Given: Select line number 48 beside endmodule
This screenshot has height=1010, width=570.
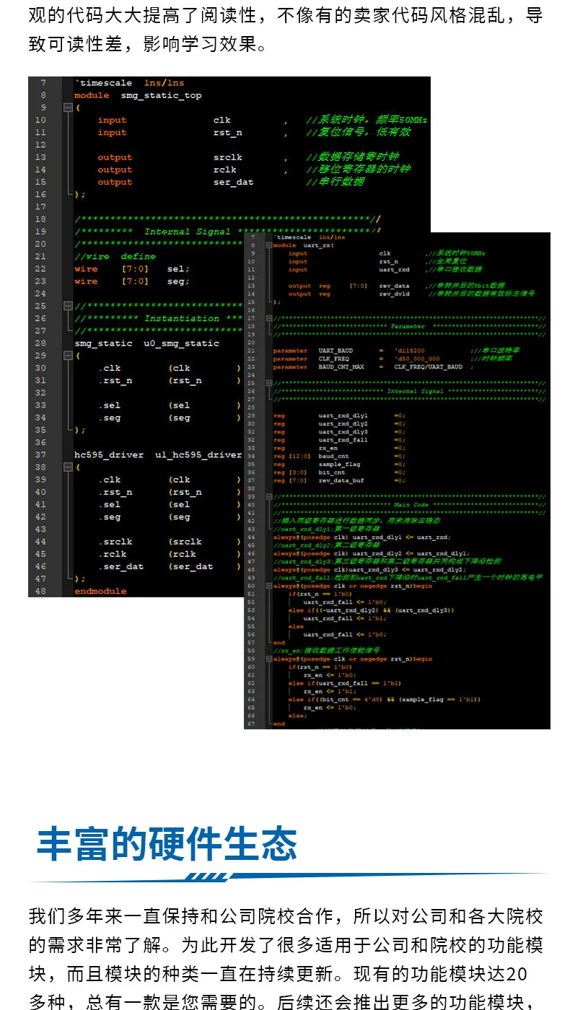Looking at the screenshot, I should click(40, 591).
